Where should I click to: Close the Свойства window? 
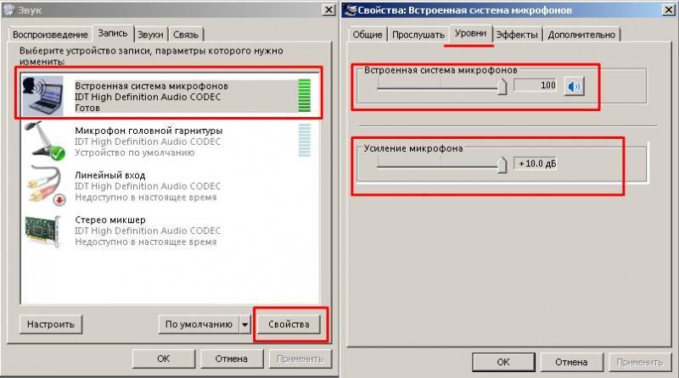pos(669,9)
